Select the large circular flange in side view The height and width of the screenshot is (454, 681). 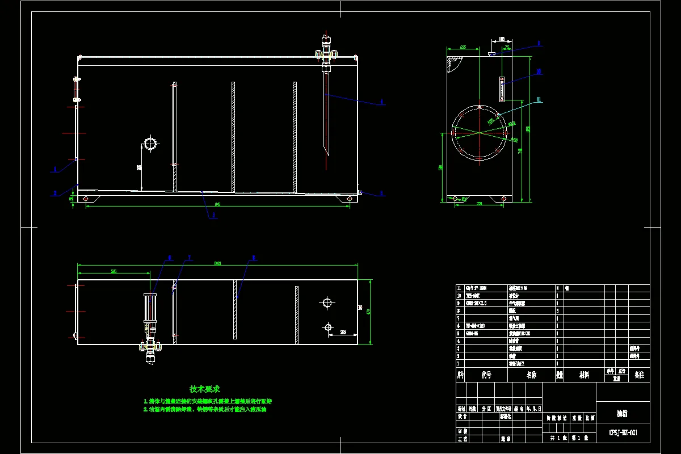pos(480,133)
